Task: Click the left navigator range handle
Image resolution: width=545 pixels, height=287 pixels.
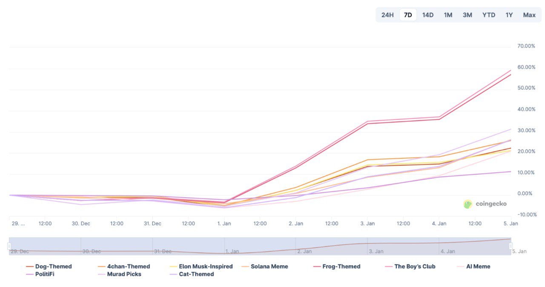Action: [x=9, y=246]
